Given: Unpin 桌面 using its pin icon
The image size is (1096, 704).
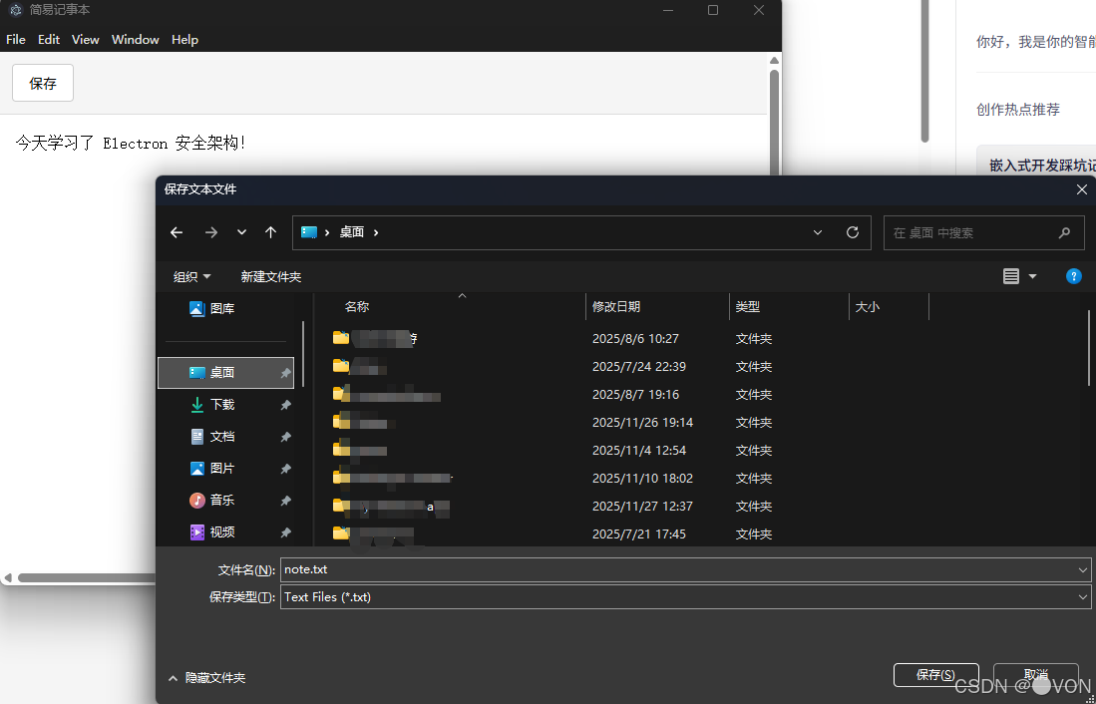Looking at the screenshot, I should [x=285, y=373].
